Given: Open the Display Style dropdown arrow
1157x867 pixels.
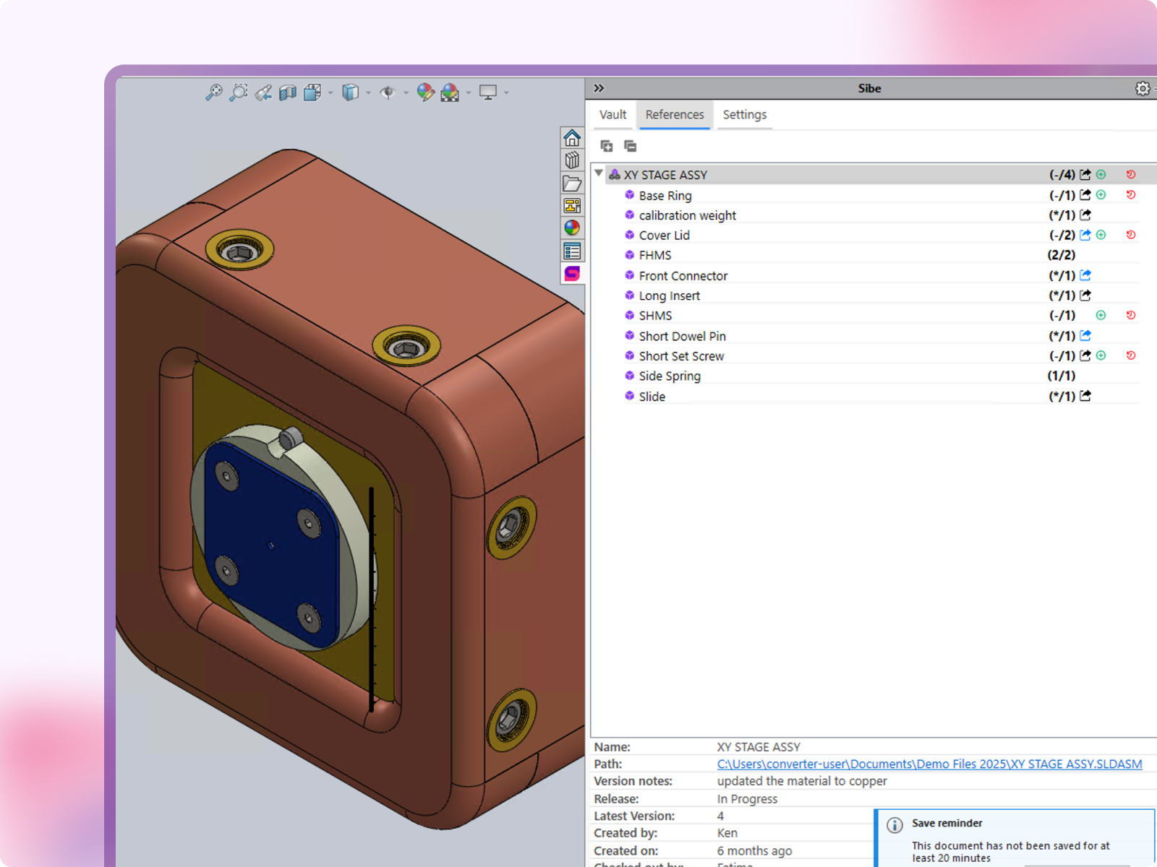Looking at the screenshot, I should 368,93.
